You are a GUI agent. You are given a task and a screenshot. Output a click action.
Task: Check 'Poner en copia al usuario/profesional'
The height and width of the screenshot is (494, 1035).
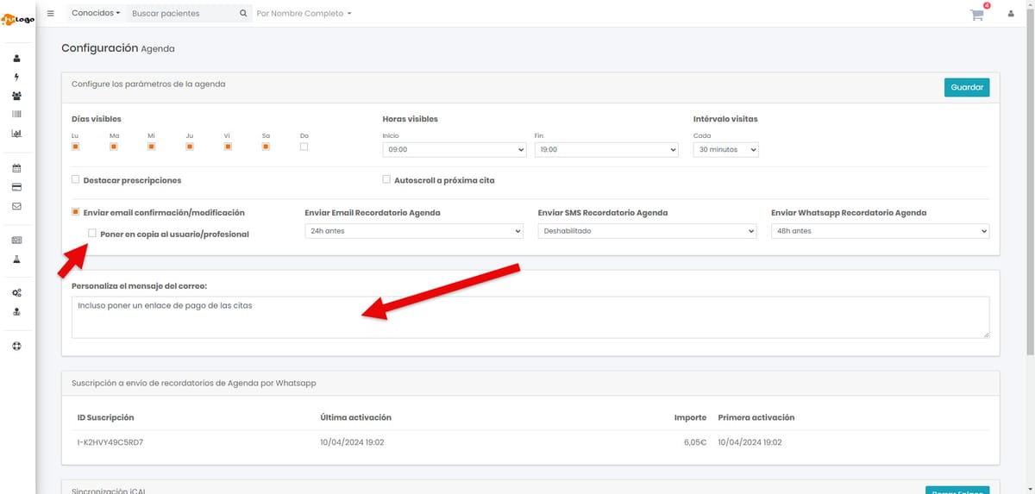(x=92, y=234)
